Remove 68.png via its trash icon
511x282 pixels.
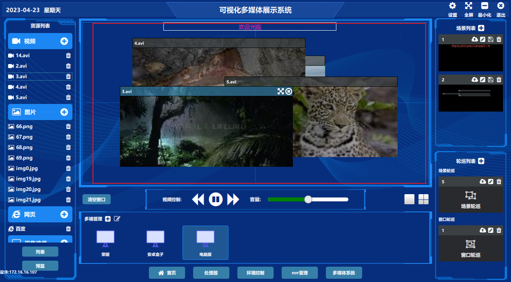click(68, 147)
